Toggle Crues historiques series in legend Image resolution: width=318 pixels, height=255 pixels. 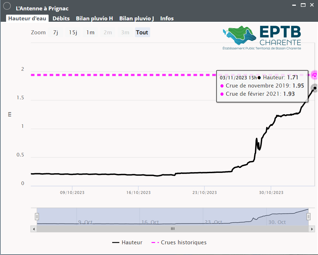click(179, 242)
